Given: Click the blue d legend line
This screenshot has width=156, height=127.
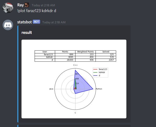Looking at the screenshot, I should click(95, 76).
